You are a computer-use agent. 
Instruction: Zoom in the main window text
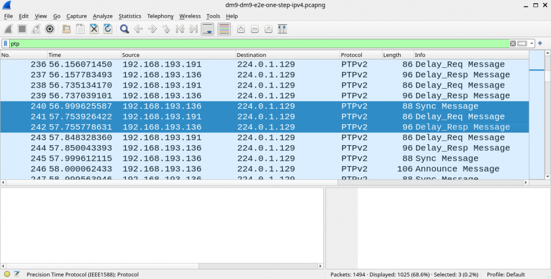[241, 29]
